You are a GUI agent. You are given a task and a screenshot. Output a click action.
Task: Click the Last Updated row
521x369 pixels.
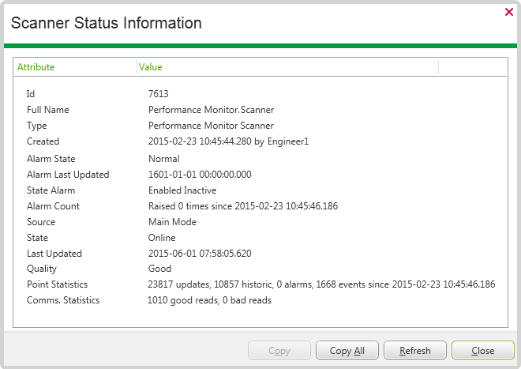(x=54, y=254)
